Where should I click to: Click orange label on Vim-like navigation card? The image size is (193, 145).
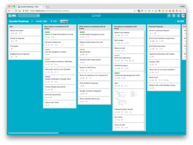coord(47,50)
